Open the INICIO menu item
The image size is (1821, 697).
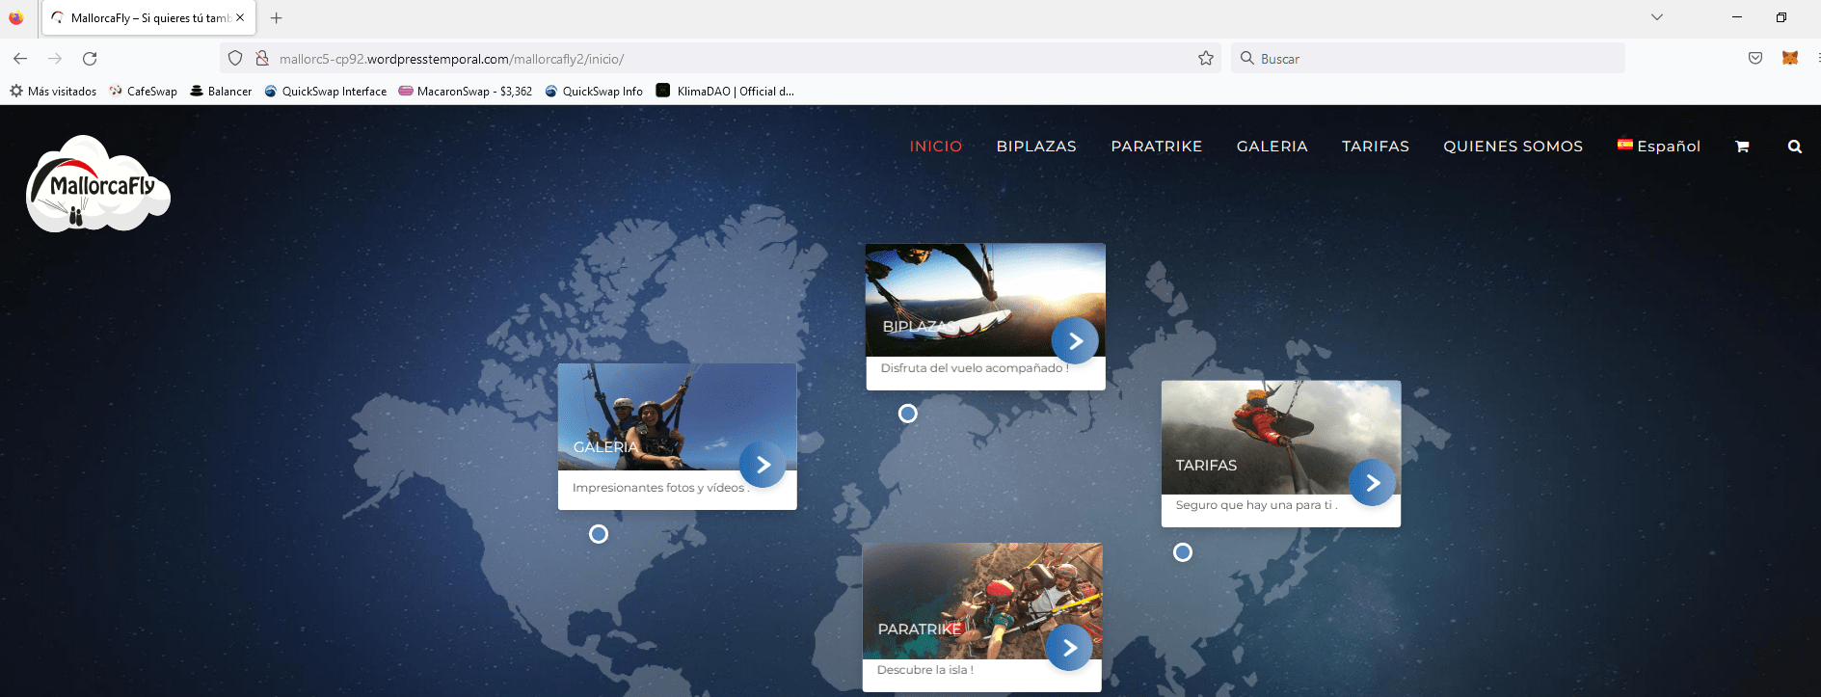[936, 147]
